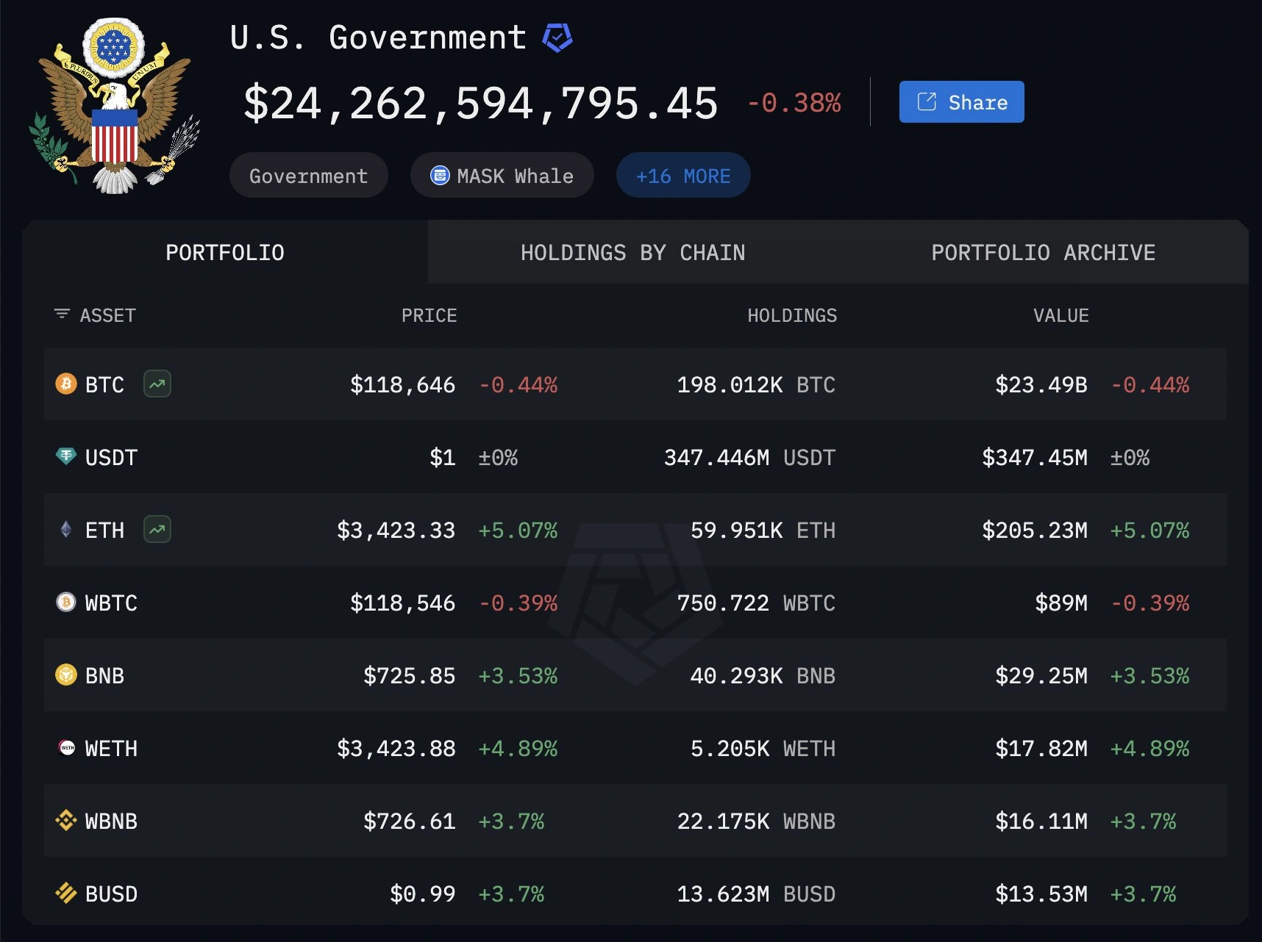Expand the +16 MORE tags list

[x=682, y=175]
